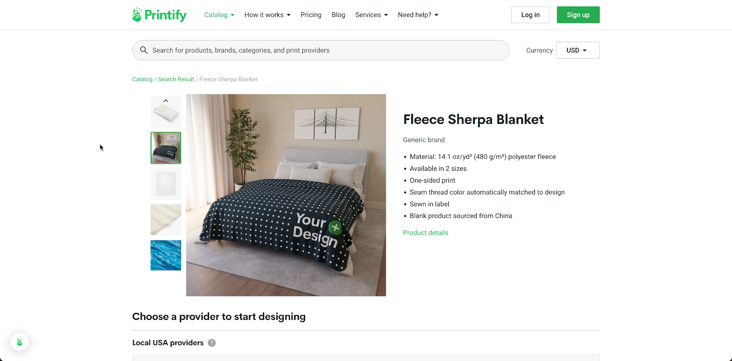732x361 pixels.
Task: Click Search Result in the breadcrumb
Action: 176,79
